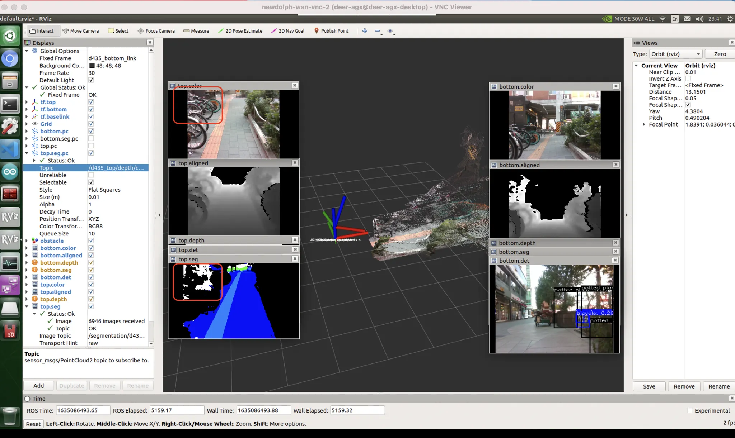Screen dimensions: 735x438
Task: Check the Experimental checkbox
Action: 690,410
